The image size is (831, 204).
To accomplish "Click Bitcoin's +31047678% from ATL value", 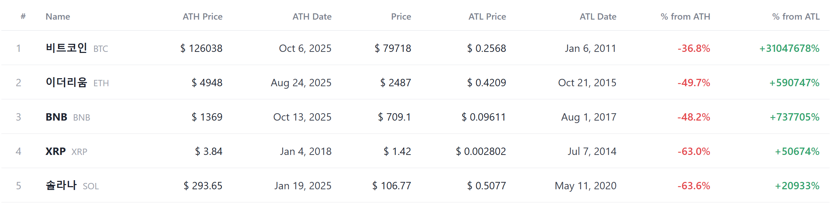I will (789, 48).
